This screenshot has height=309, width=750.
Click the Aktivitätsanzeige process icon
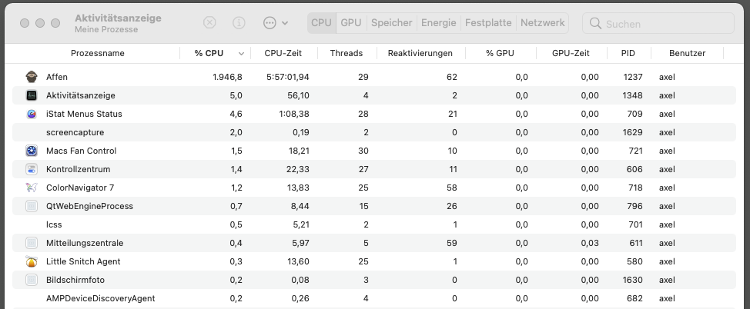coord(32,95)
